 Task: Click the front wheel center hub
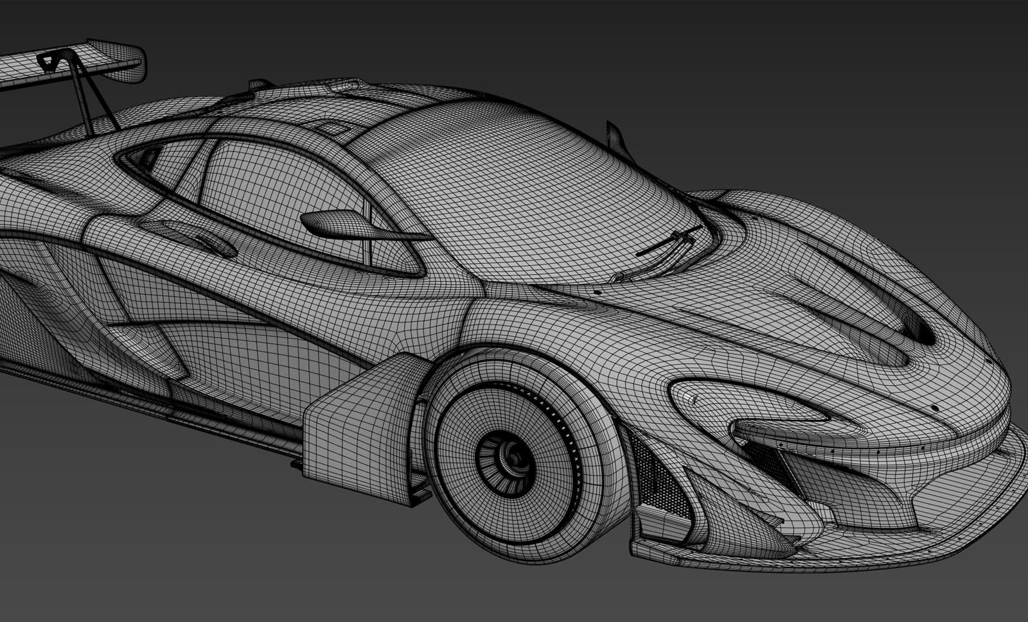tap(512, 456)
